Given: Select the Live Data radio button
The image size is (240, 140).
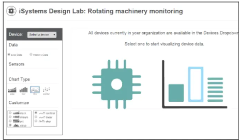Looking at the screenshot, I should [x=9, y=54].
